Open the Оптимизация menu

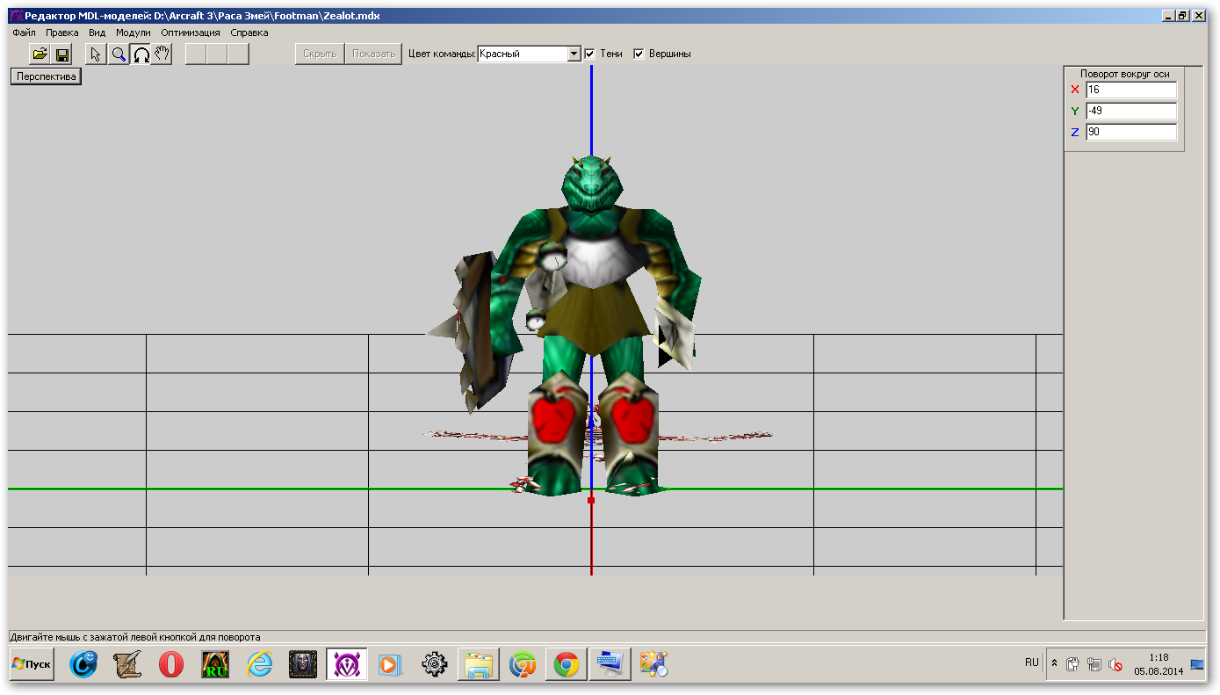[191, 33]
